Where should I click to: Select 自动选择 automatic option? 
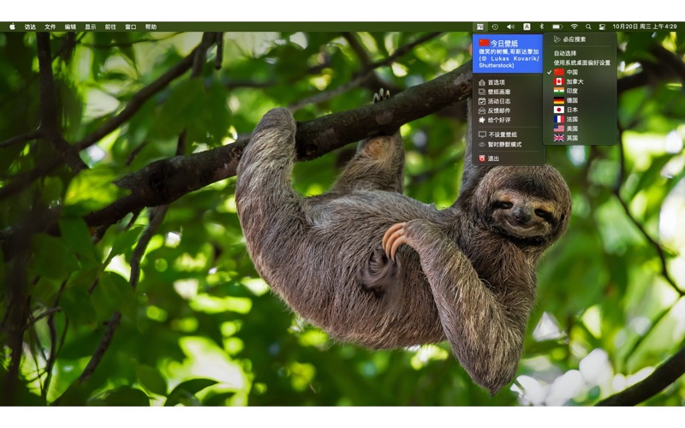coord(565,53)
